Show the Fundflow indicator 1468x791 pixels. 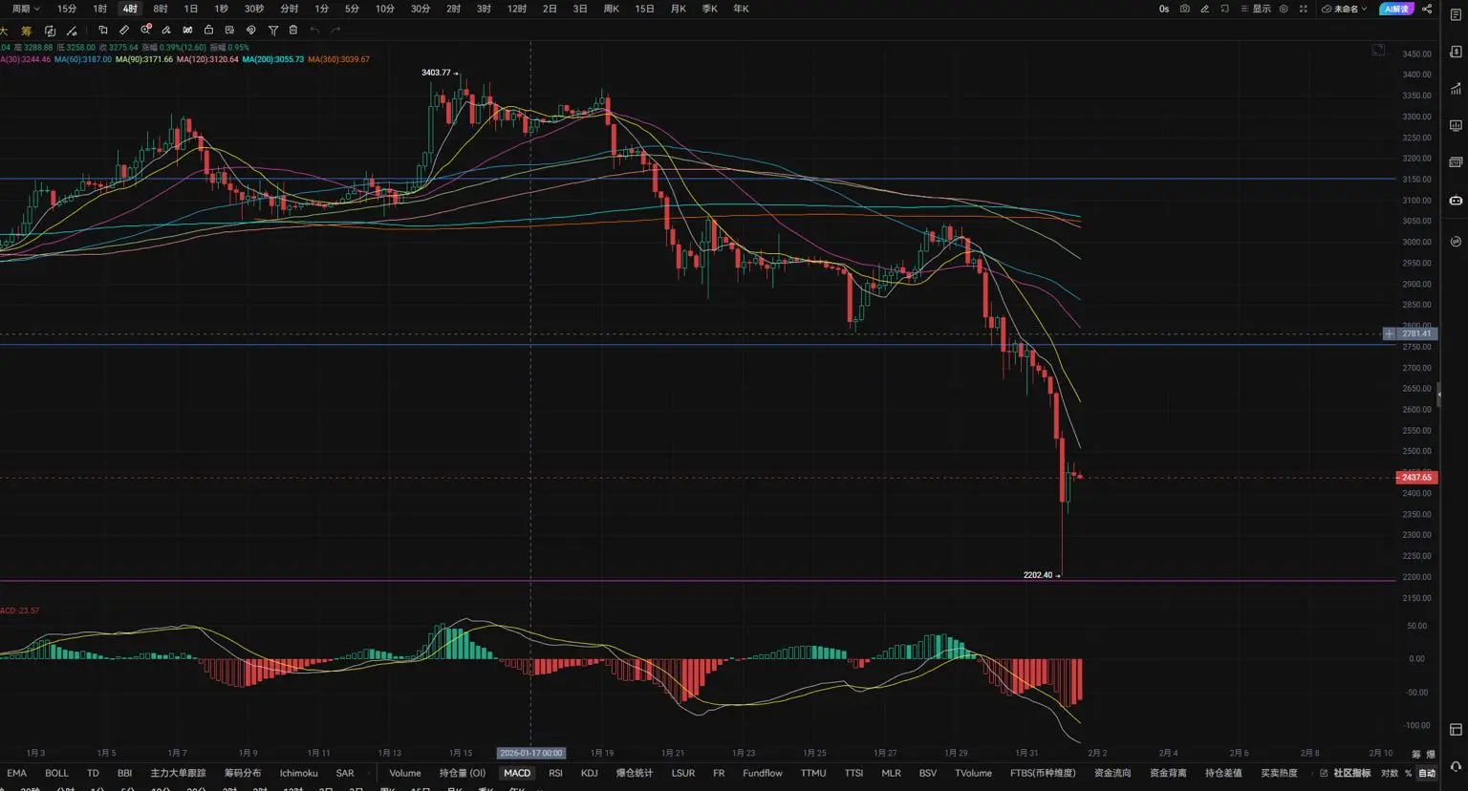[x=763, y=773]
